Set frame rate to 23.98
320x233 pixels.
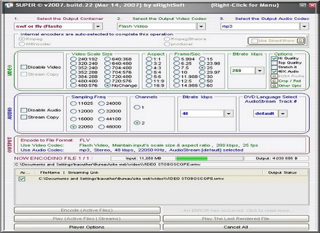click(x=202, y=63)
